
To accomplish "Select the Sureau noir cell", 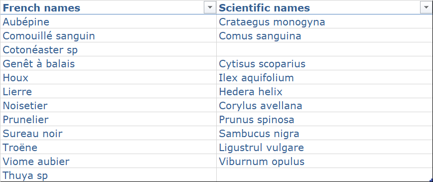I will 108,134.
